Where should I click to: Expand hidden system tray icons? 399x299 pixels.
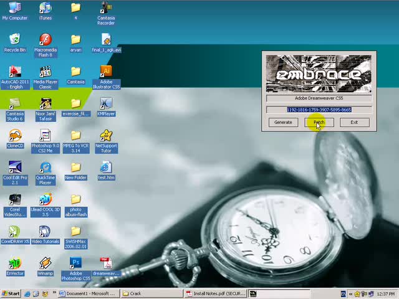[x=350, y=294]
